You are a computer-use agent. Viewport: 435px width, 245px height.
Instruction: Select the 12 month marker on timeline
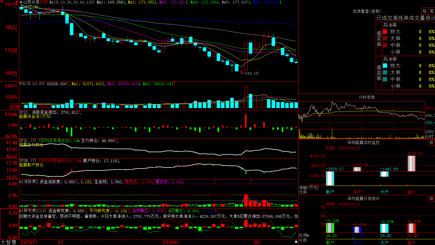pyautogui.click(x=61, y=242)
